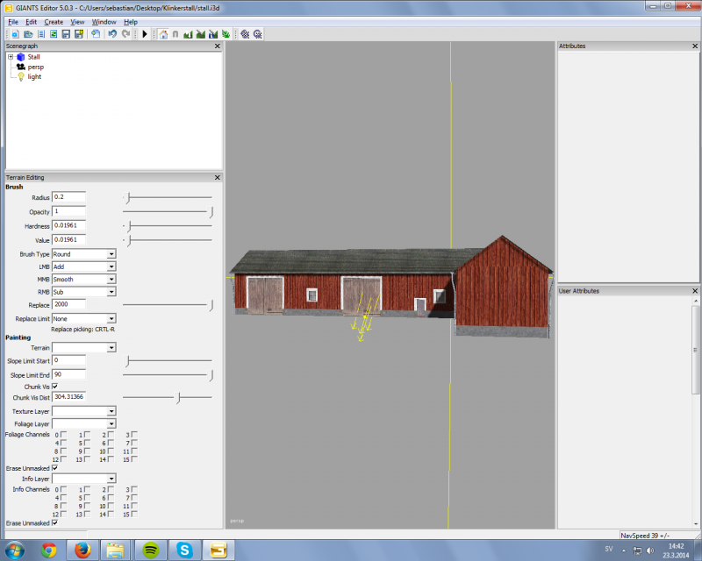Click the Save As floppy icon with star
This screenshot has width=702, height=561.
(x=79, y=34)
